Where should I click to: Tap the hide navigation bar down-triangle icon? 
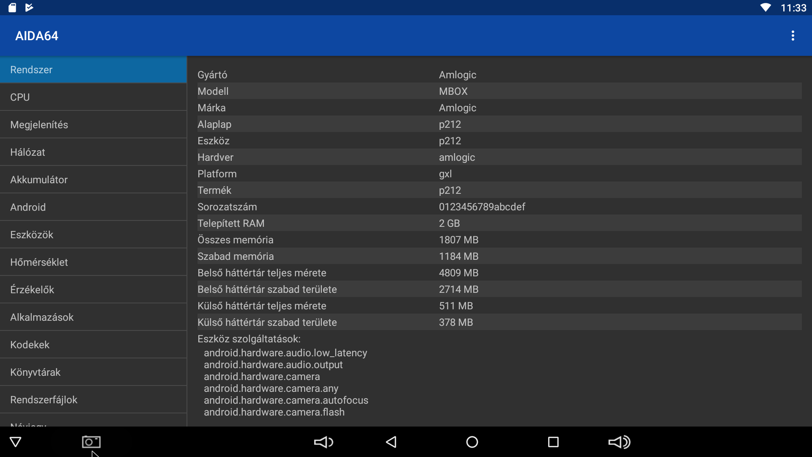[16, 442]
